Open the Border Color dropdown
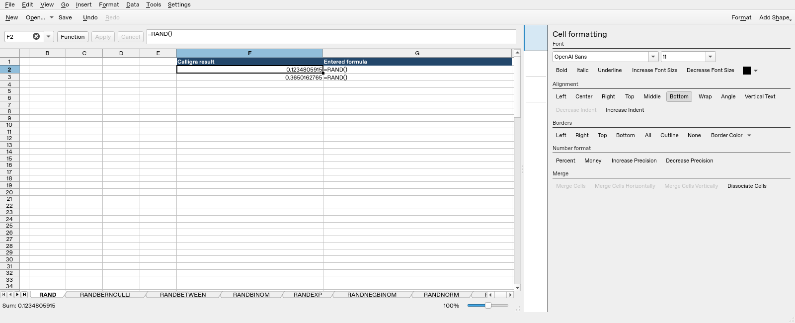The height and width of the screenshot is (323, 795). (x=731, y=136)
